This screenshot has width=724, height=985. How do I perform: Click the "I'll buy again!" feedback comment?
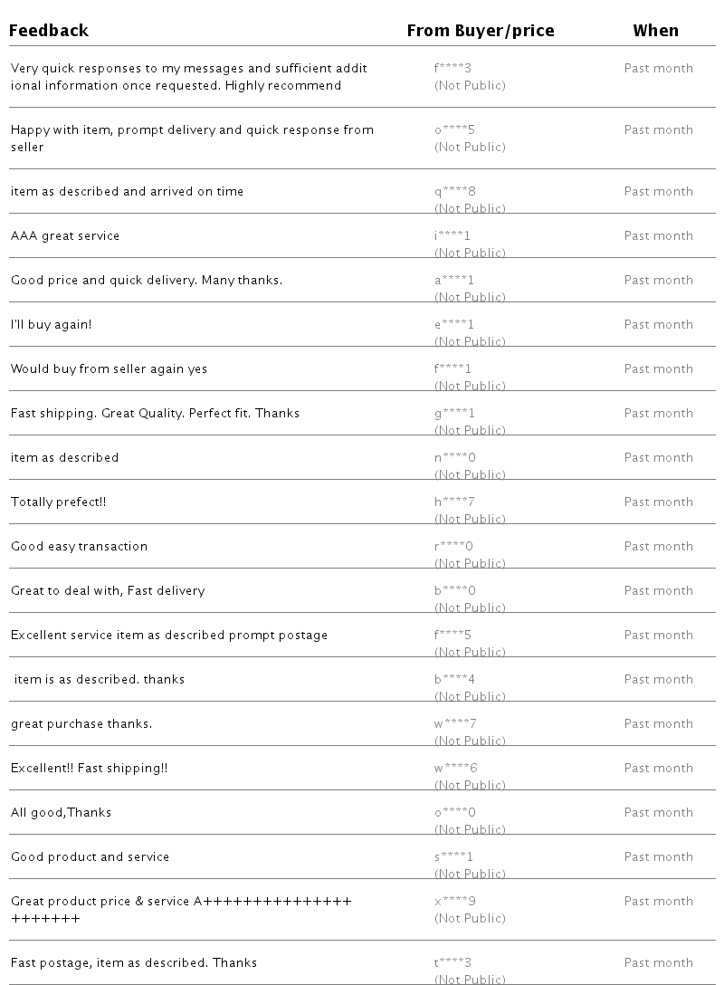tap(51, 324)
